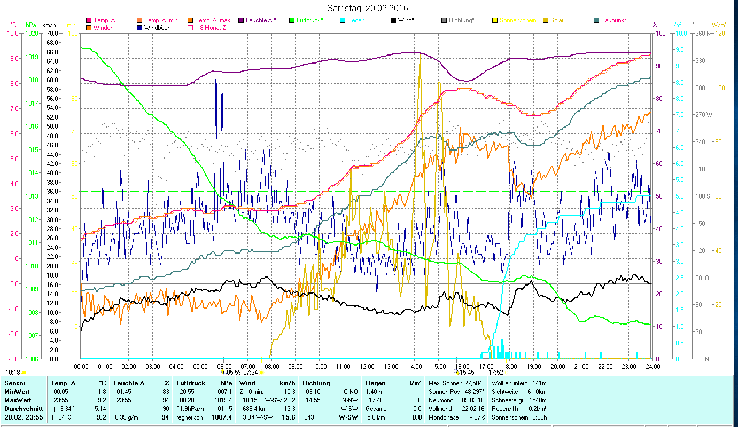Click the Schneefallgr 1540m entry
738x427 pixels.
click(518, 400)
